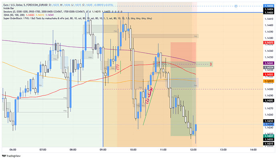
Task: Click the red 1.14323 value in the 3SMA legend
Action: point(30,15)
